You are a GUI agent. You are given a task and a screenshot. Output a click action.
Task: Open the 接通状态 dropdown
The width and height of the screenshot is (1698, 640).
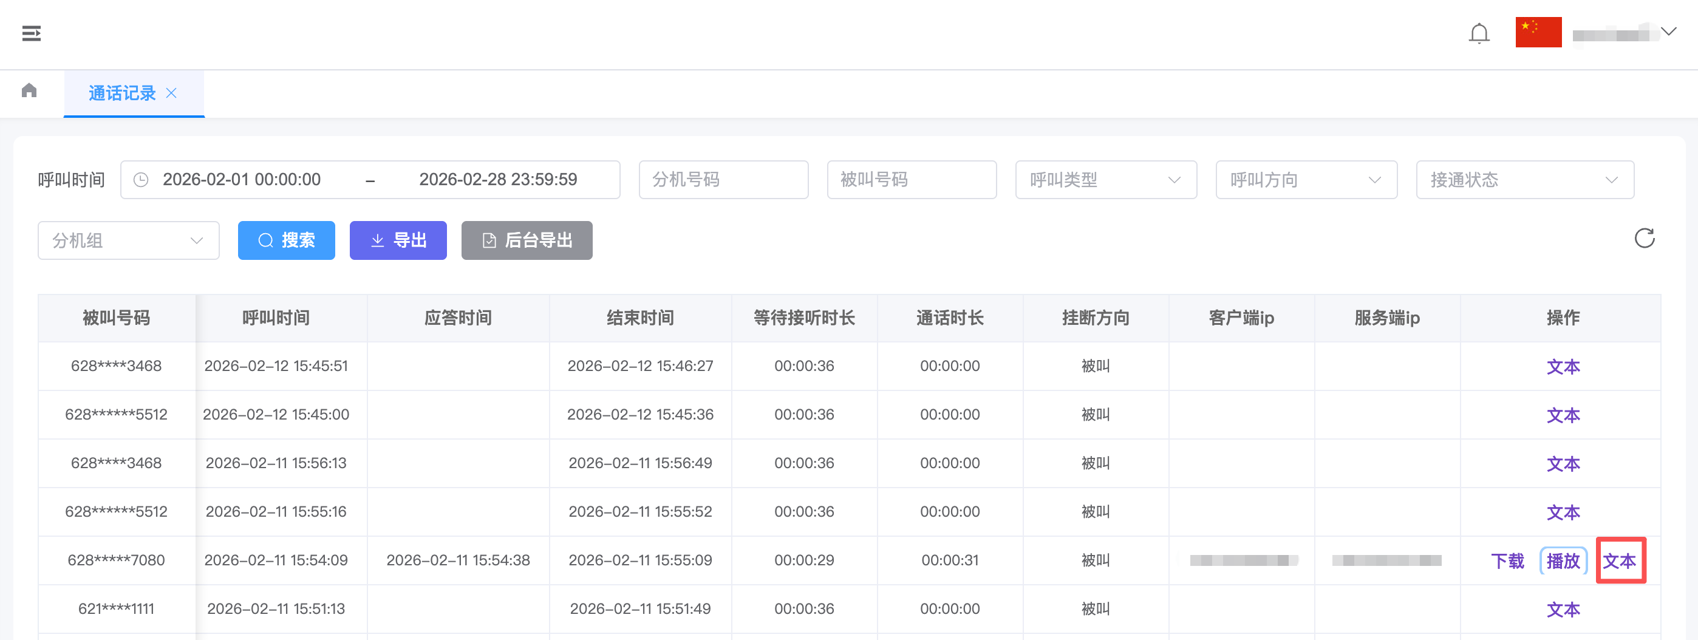pos(1524,180)
